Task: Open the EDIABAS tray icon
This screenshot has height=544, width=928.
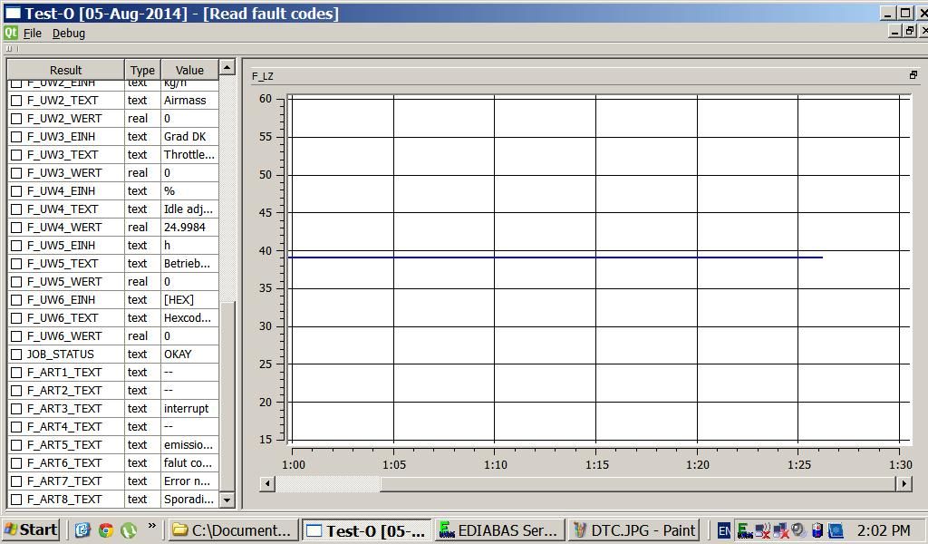Action: coord(744,530)
